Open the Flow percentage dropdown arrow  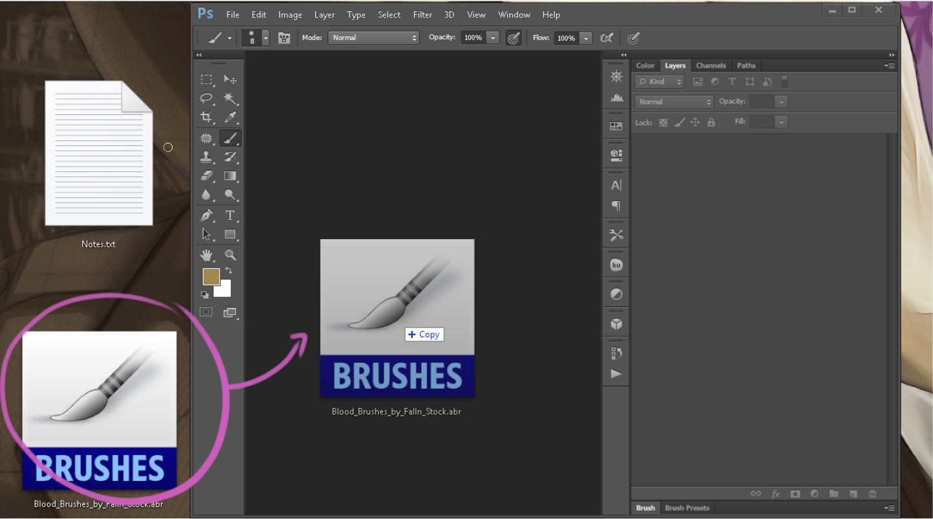pos(586,38)
